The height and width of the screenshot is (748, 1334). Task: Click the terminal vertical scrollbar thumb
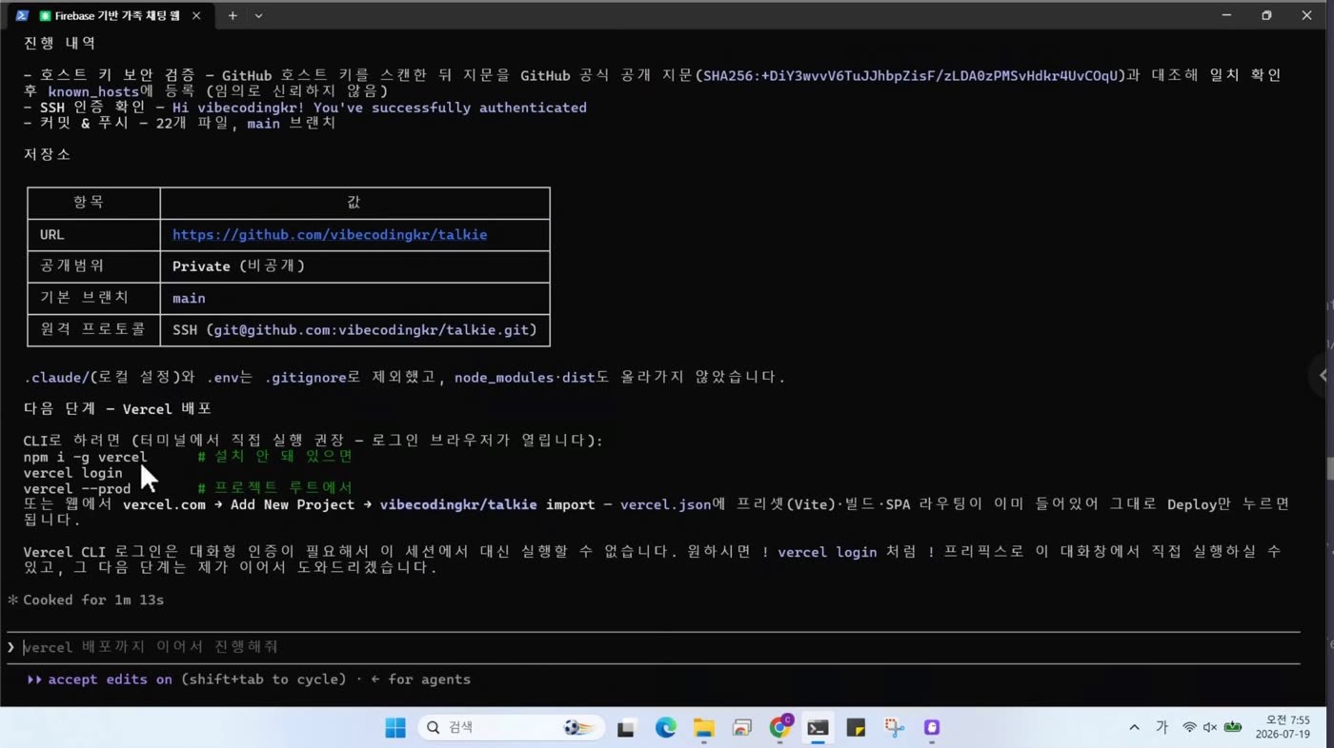point(1328,469)
